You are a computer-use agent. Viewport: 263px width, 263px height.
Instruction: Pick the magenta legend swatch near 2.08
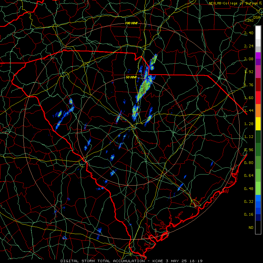point(258,56)
